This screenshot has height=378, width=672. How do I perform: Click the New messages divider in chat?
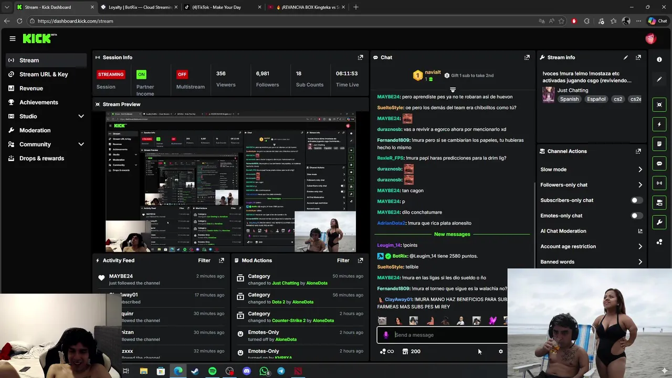pos(452,234)
